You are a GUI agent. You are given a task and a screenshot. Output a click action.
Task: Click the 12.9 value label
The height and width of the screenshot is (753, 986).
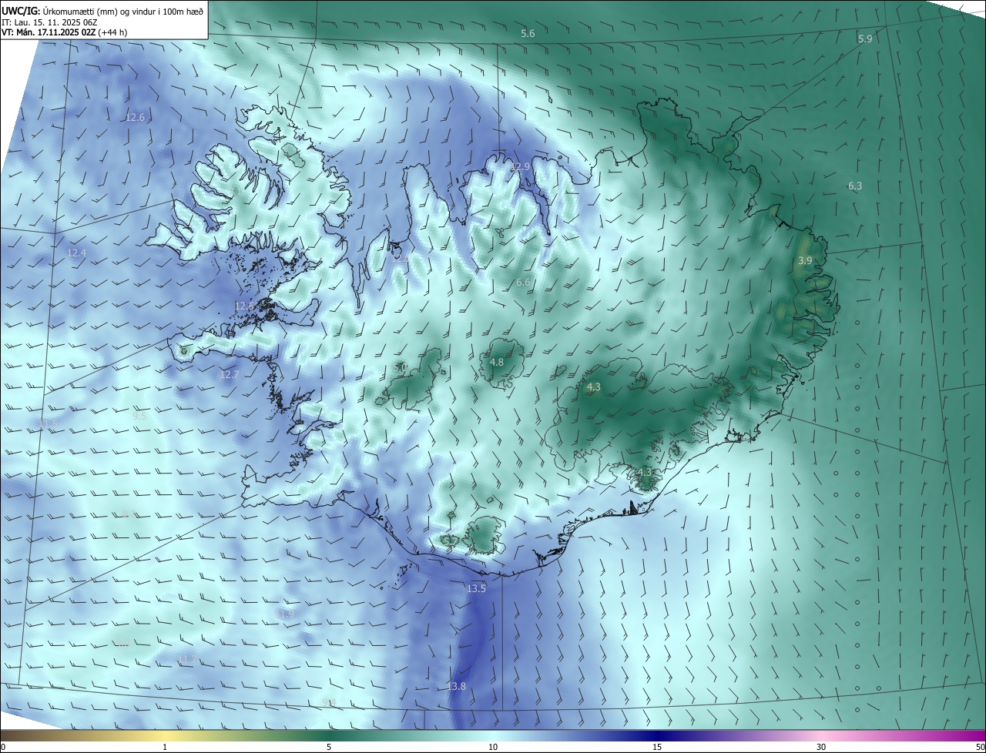(x=521, y=166)
